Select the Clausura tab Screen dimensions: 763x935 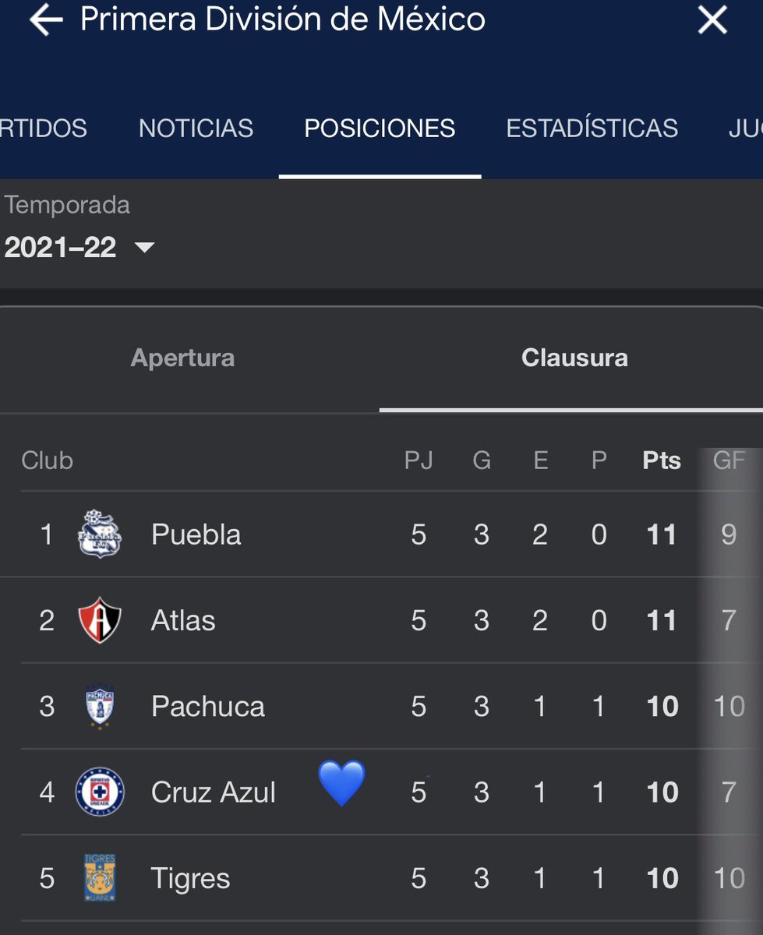pos(574,358)
